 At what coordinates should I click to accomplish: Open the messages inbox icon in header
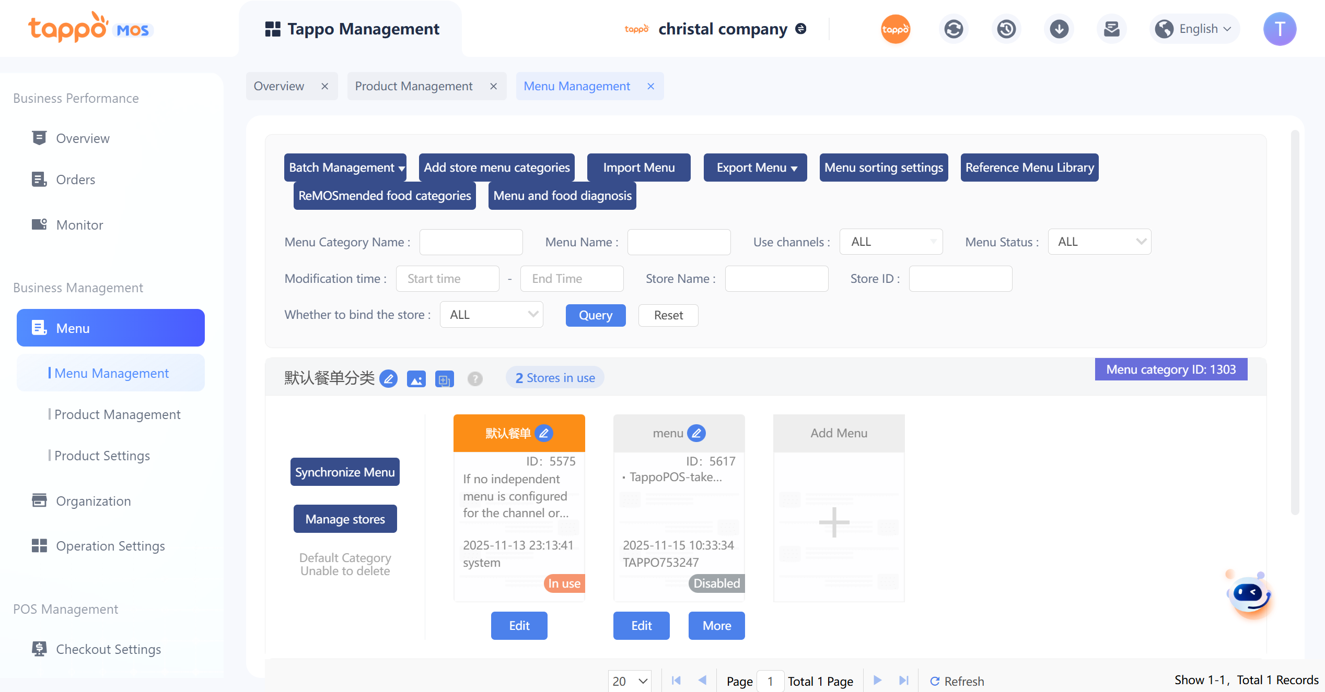point(1111,29)
